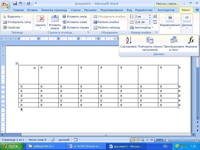Distribute rows evenly icon
Viewport: 200px width, 150px height.
click(155, 16)
